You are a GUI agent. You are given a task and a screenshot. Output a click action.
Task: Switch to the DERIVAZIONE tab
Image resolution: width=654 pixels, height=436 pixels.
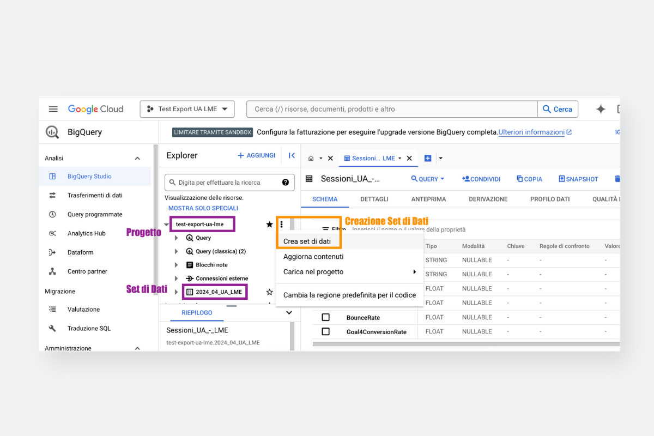coord(488,199)
